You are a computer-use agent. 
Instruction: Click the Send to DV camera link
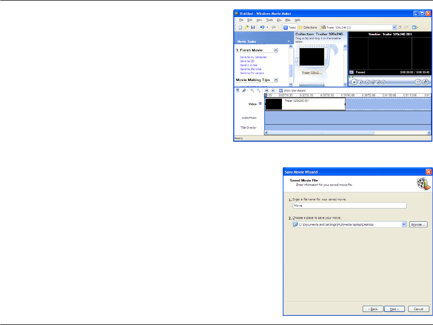tap(252, 73)
